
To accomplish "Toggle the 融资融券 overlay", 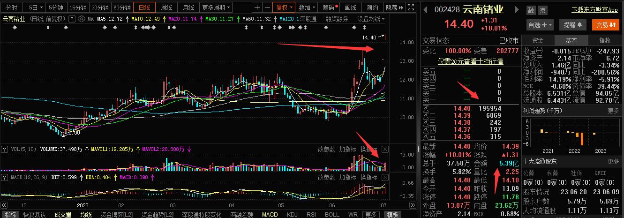I will 336,19.
